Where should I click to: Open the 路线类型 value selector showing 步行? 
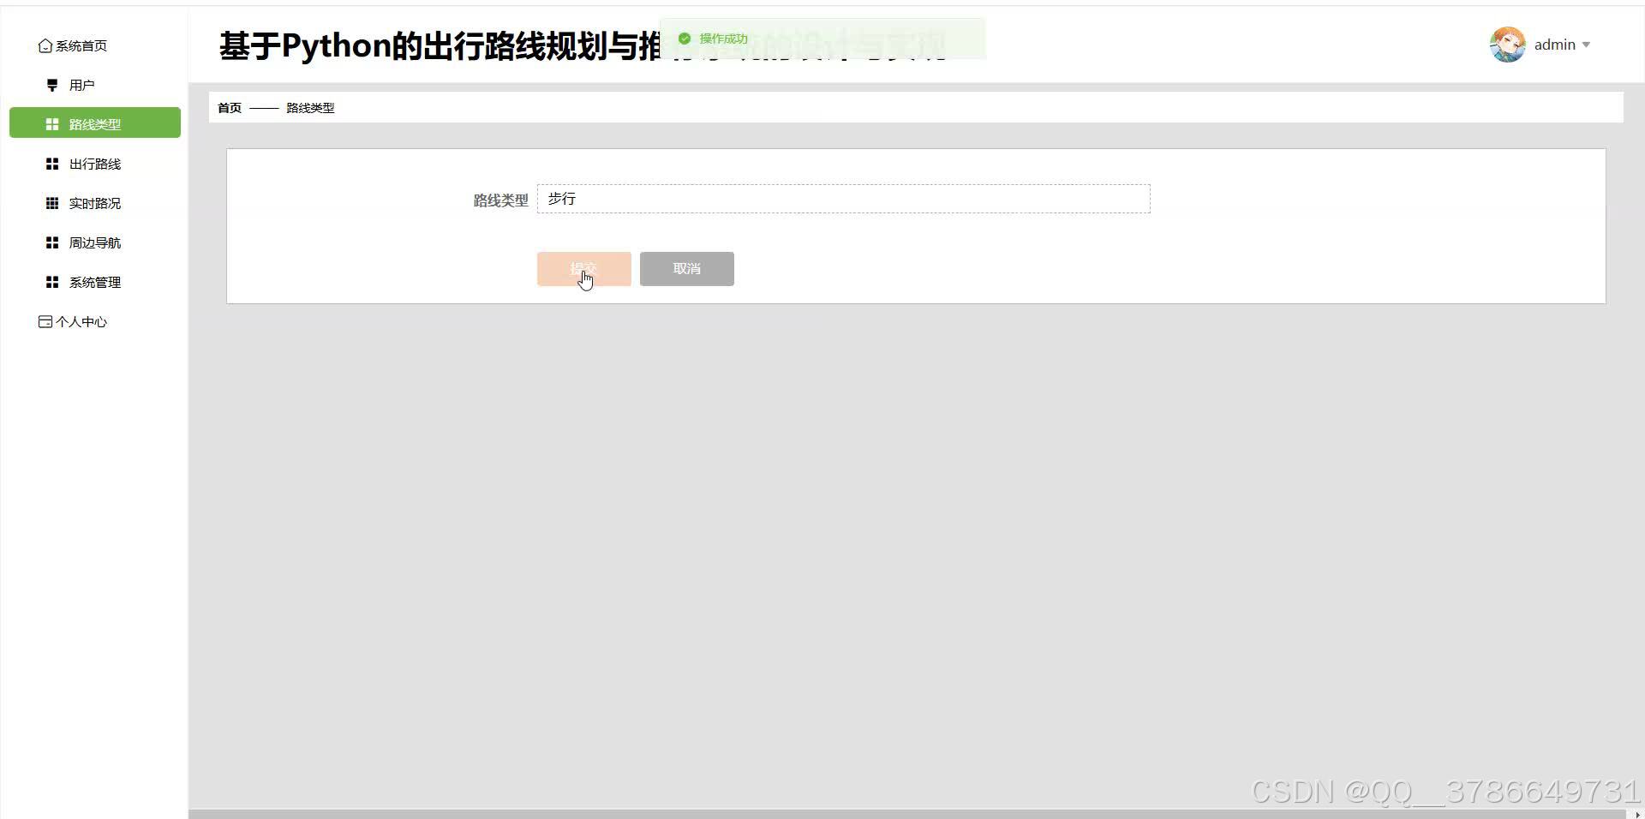(x=843, y=198)
